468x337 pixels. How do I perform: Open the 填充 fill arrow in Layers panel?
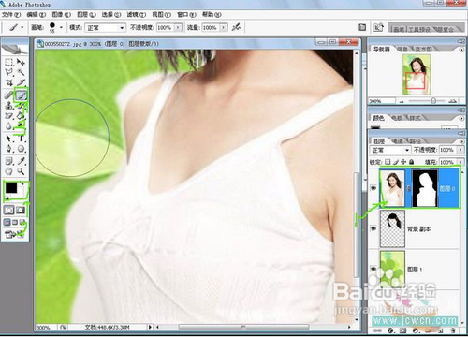[461, 162]
